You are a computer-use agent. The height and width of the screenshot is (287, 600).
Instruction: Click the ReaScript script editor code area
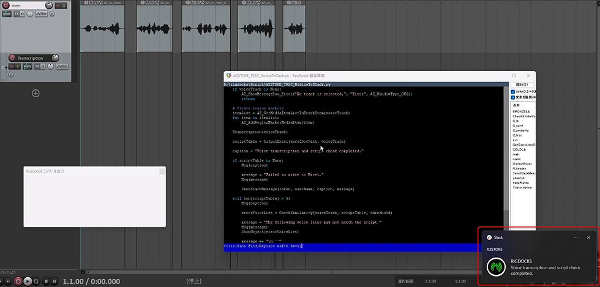364,165
